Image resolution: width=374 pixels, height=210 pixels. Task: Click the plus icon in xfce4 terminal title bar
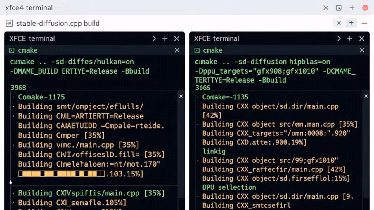tap(352, 8)
